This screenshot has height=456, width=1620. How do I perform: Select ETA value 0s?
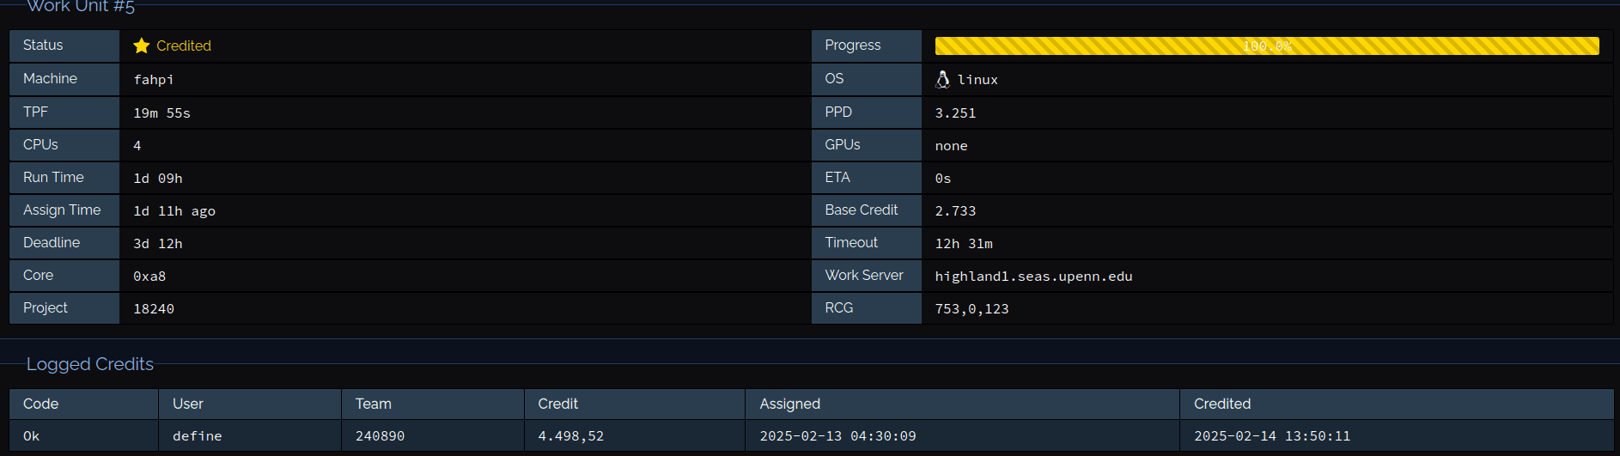point(943,179)
